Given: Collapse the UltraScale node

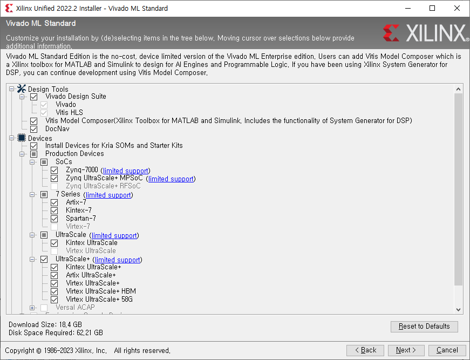Looking at the screenshot, I should point(32,235).
